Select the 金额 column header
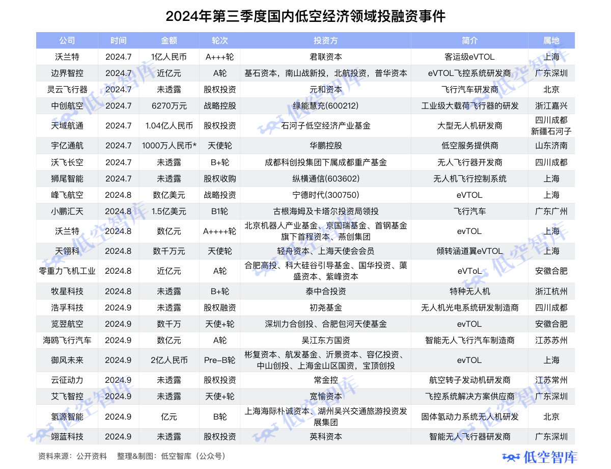This screenshot has width=611, height=469. click(169, 41)
